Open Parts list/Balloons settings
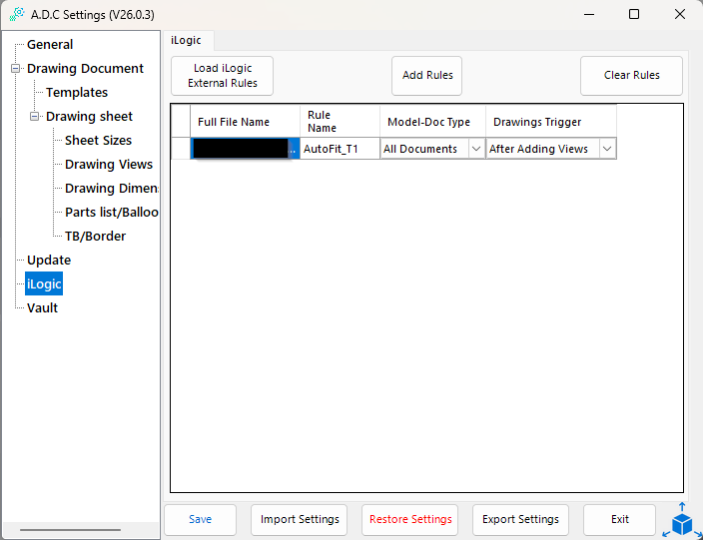Image resolution: width=703 pixels, height=540 pixels. click(111, 212)
